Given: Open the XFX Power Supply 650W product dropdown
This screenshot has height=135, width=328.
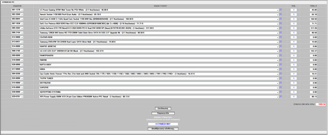Looking at the screenshot, I should (159, 97).
